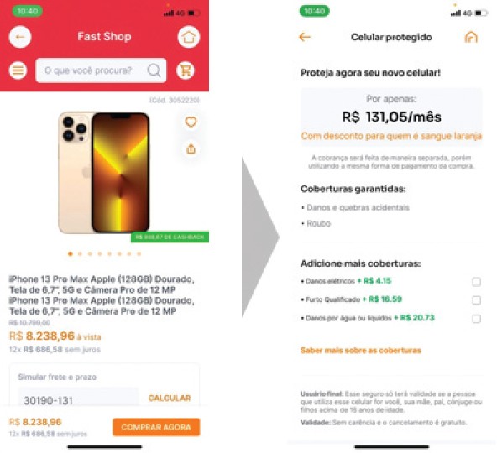Tap the back arrow in Fast Shop header

(20, 37)
